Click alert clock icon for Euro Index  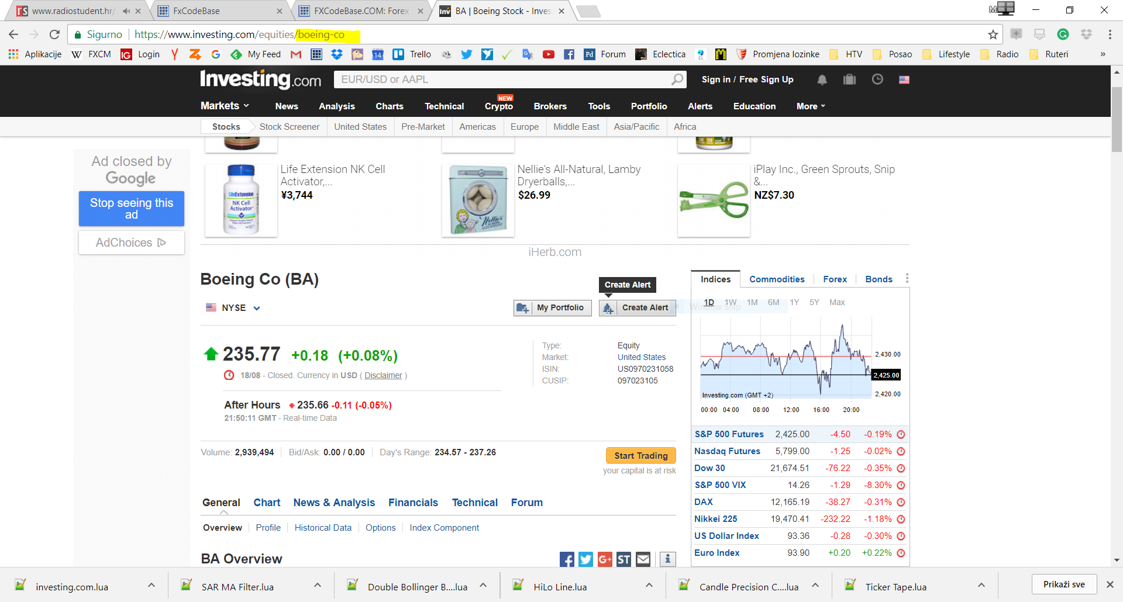coord(901,553)
